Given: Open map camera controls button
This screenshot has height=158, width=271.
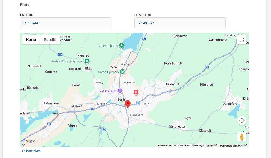Looking at the screenshot, I should pos(242,120).
